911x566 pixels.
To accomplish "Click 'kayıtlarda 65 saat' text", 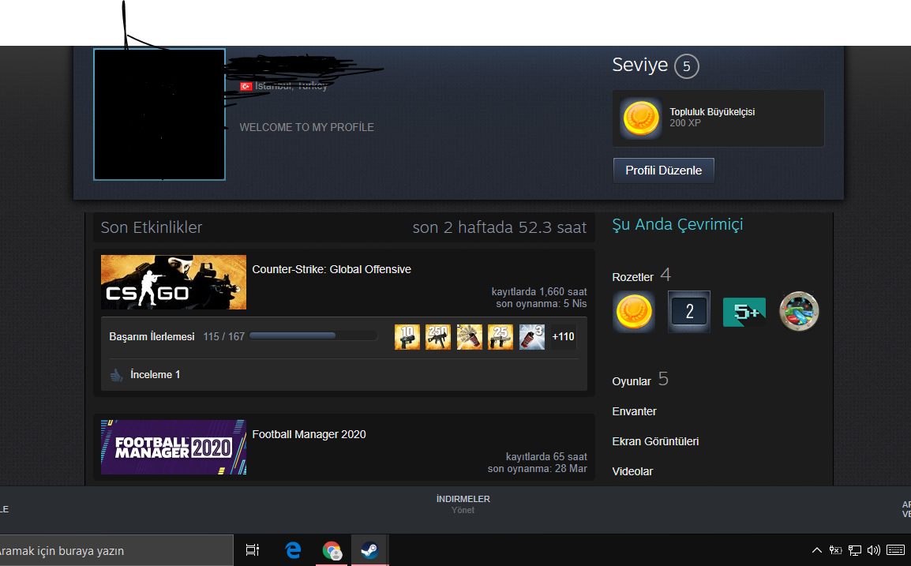I will (546, 457).
